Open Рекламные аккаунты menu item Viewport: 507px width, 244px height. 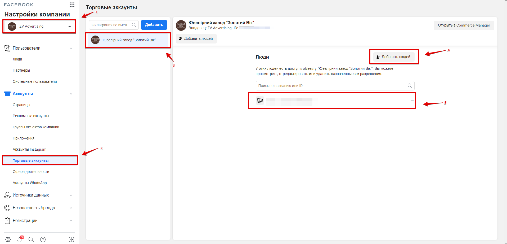click(x=31, y=116)
